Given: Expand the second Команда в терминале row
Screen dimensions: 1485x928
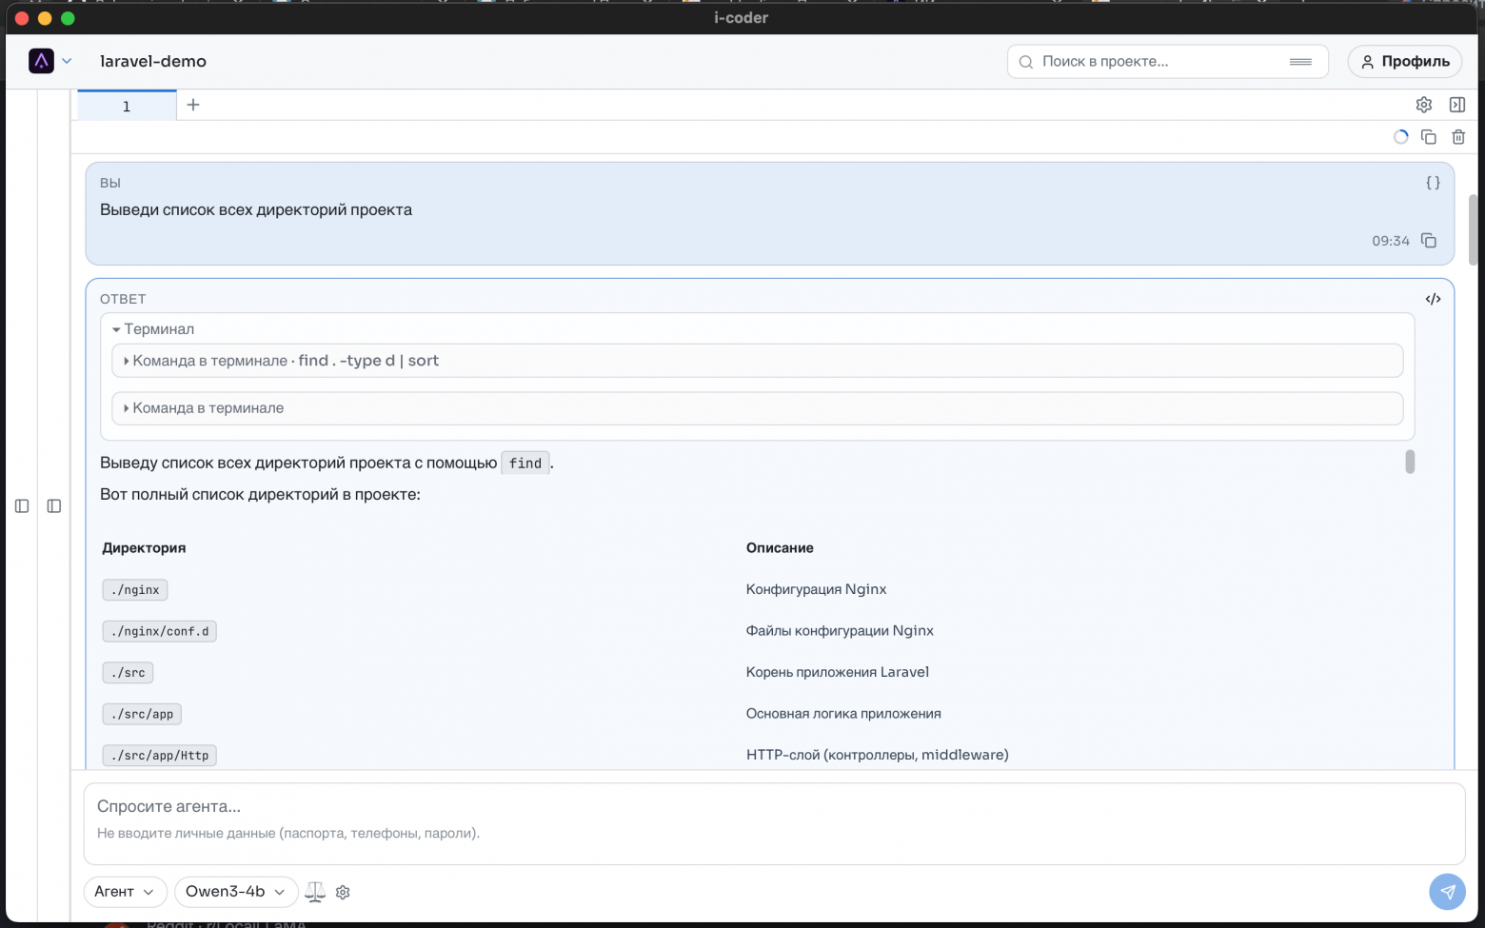Looking at the screenshot, I should point(758,408).
